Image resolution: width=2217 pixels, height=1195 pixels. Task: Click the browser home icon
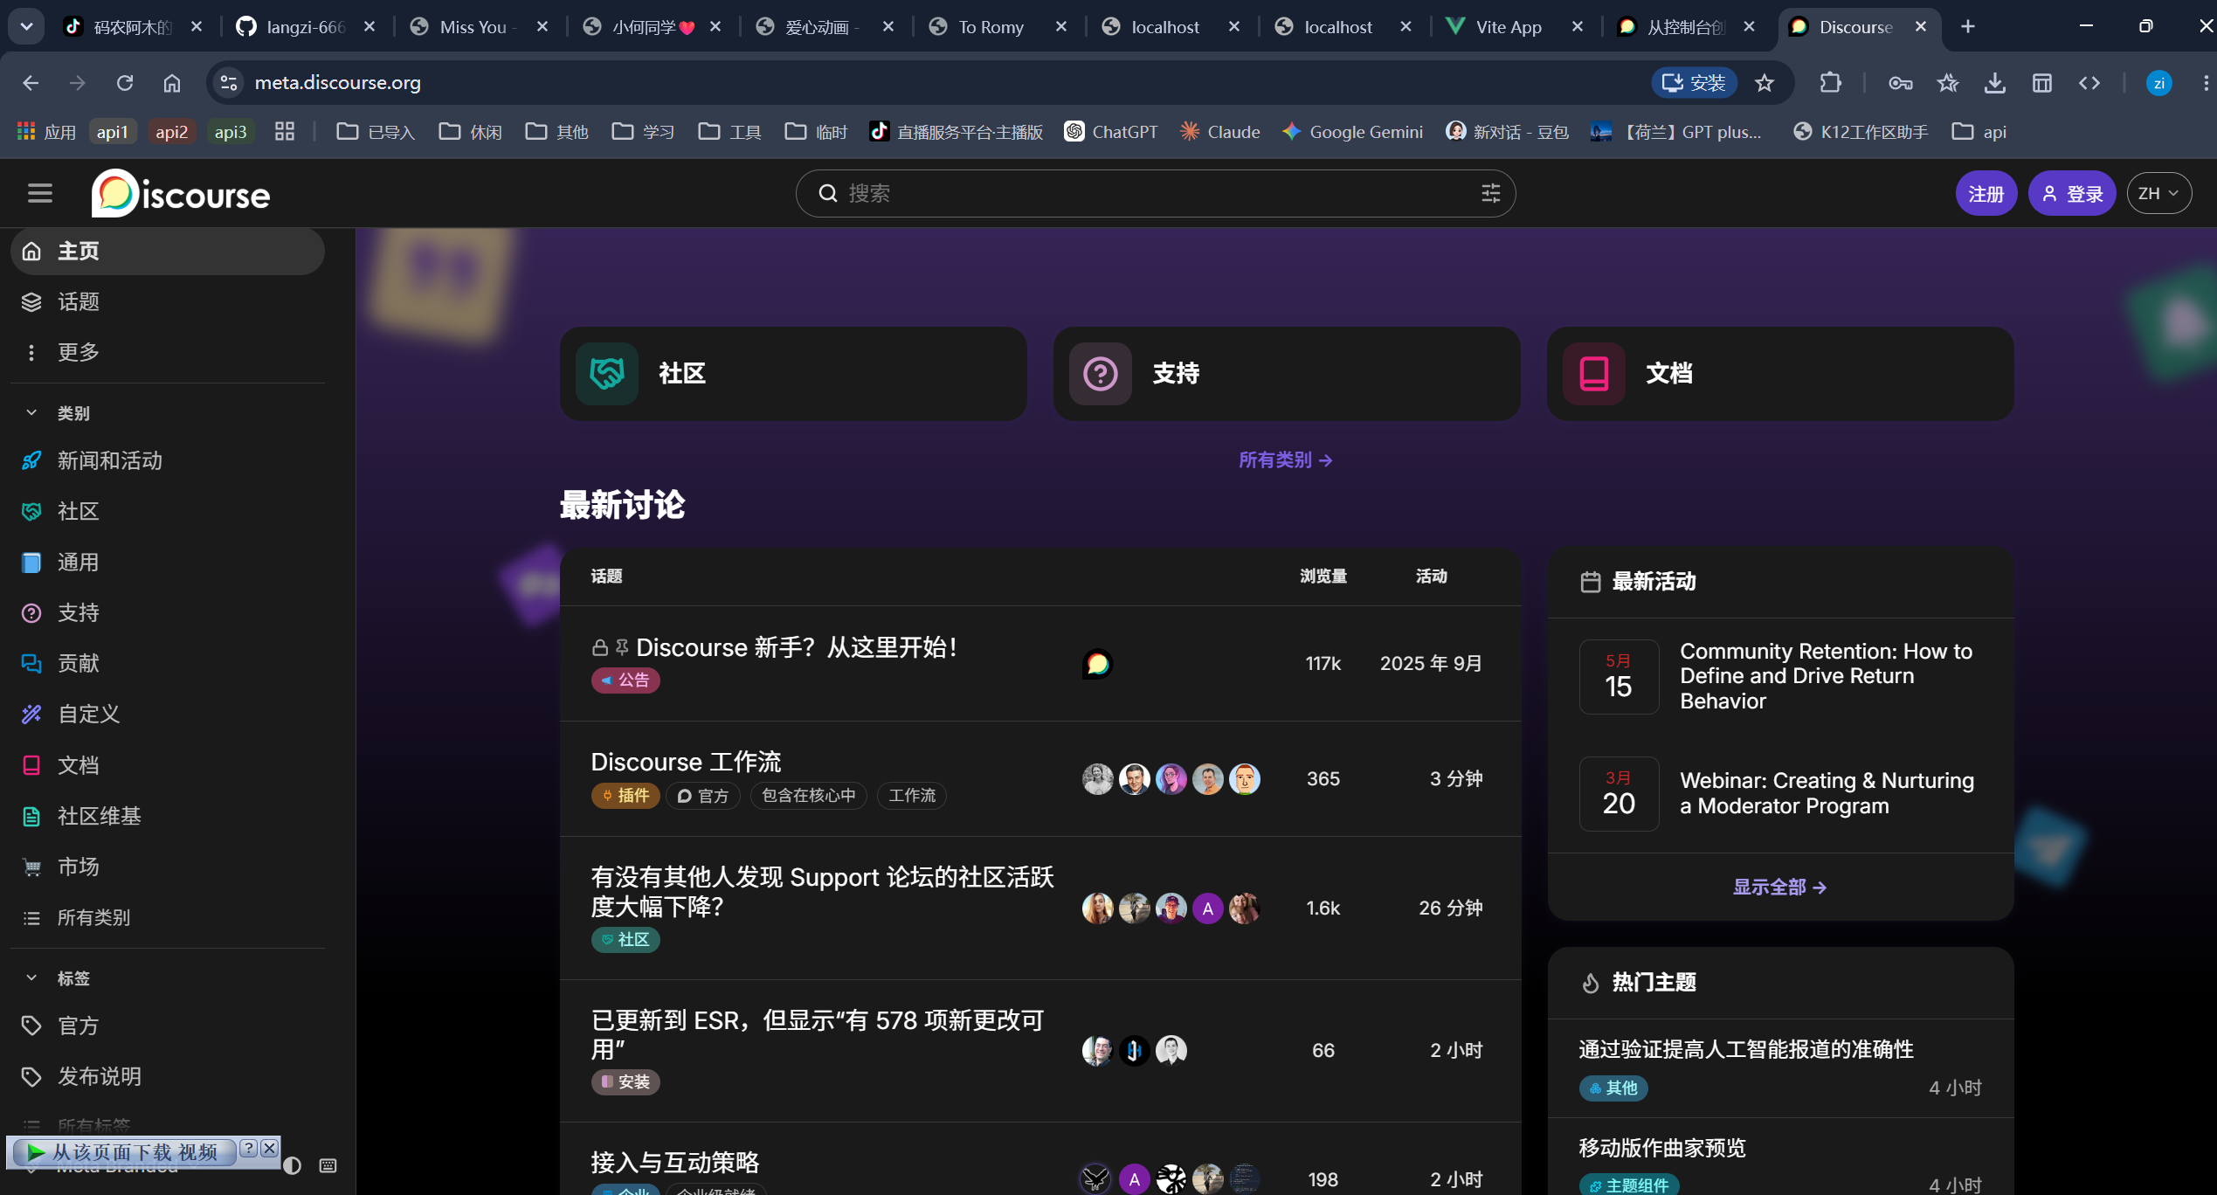172,83
